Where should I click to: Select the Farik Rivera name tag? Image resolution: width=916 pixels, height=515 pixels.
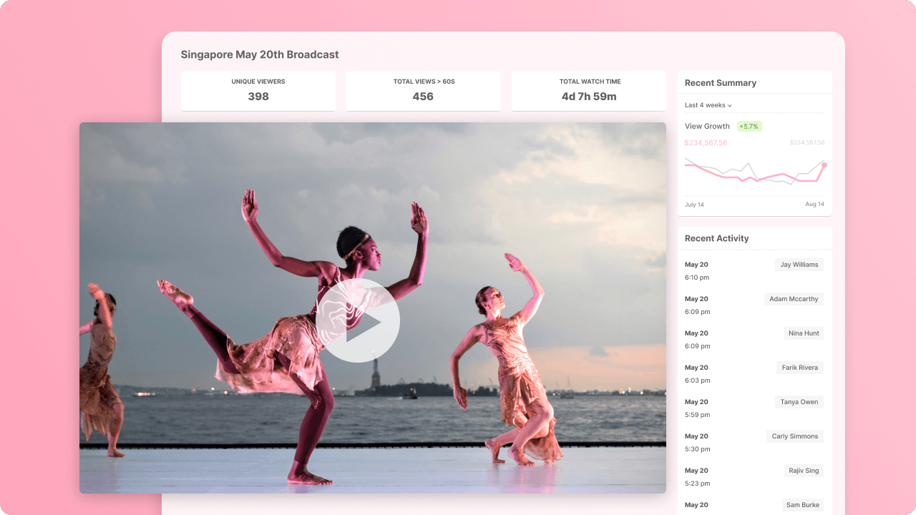pos(799,368)
